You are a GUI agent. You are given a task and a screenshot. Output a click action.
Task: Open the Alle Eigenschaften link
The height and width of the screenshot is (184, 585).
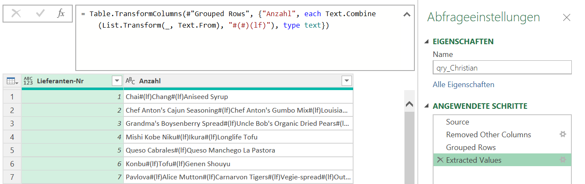pyautogui.click(x=463, y=85)
